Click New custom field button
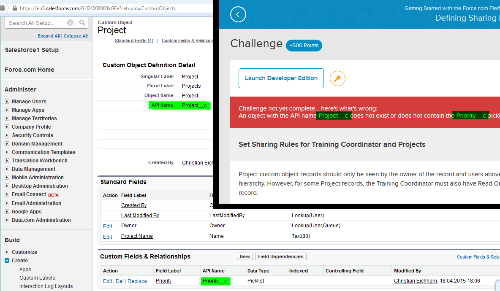This screenshot has height=291, width=500. tap(245, 256)
